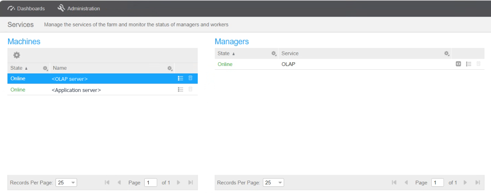Go to first page in Machines pager
The image size is (491, 193).
(x=107, y=182)
